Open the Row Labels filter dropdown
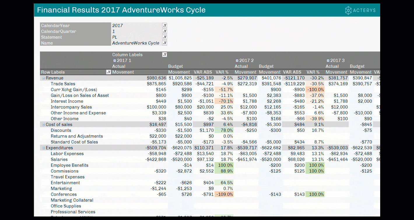 pos(108,72)
